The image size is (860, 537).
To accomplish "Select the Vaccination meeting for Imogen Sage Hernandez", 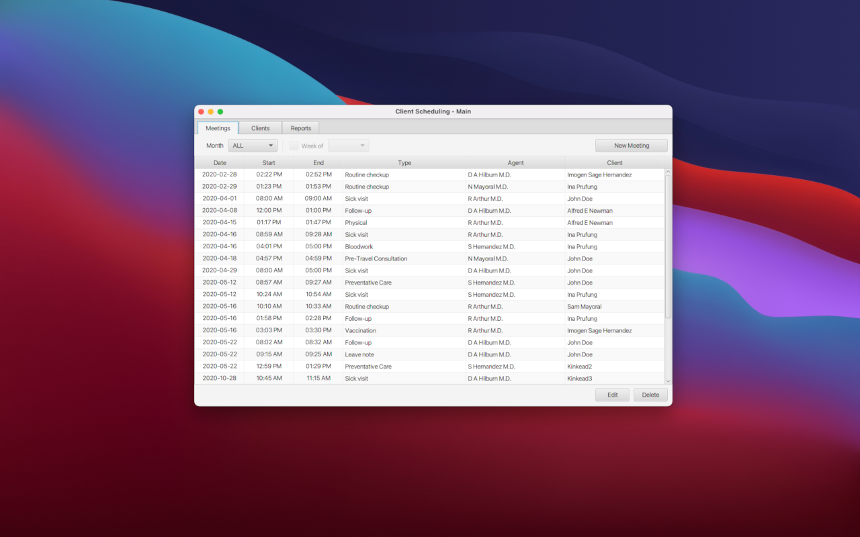I will [403, 330].
